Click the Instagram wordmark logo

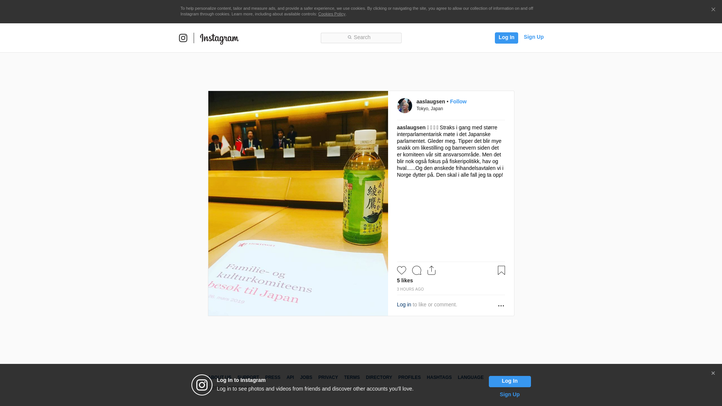[x=219, y=38]
